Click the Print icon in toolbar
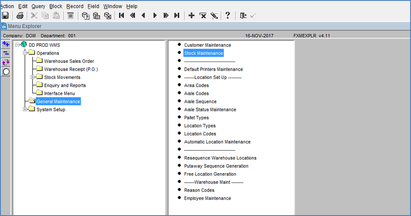 click(20, 16)
